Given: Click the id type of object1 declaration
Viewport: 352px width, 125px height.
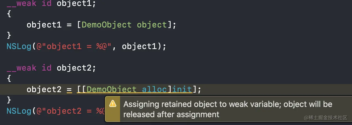Looking at the screenshot, I should click(x=47, y=4).
